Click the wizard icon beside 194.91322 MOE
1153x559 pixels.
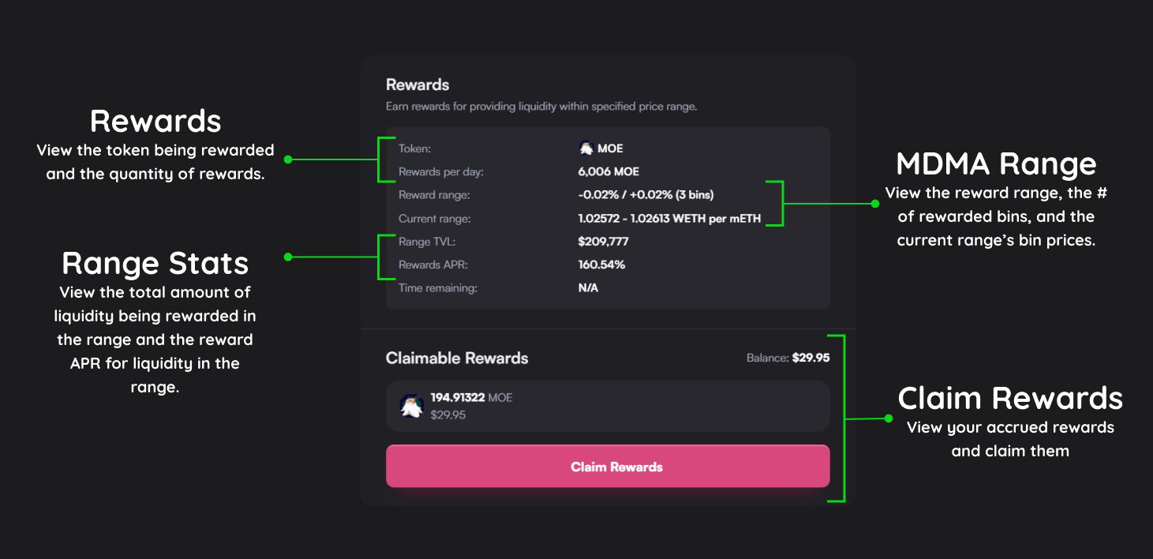point(411,406)
